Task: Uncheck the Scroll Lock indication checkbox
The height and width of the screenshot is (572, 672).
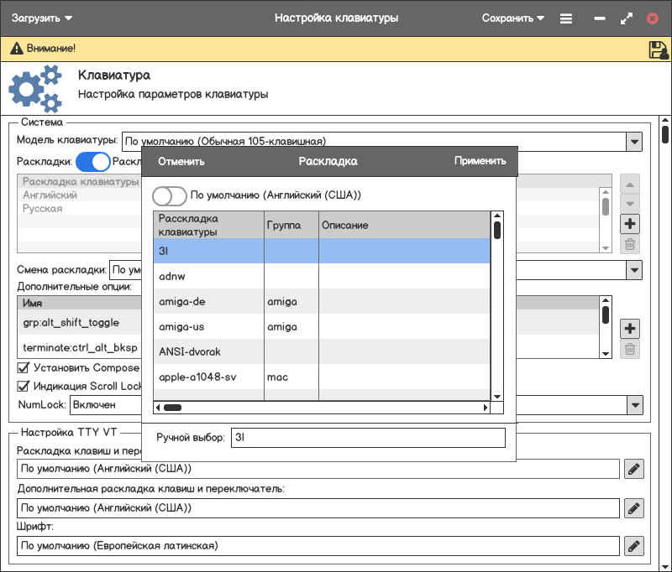Action: pyautogui.click(x=24, y=387)
